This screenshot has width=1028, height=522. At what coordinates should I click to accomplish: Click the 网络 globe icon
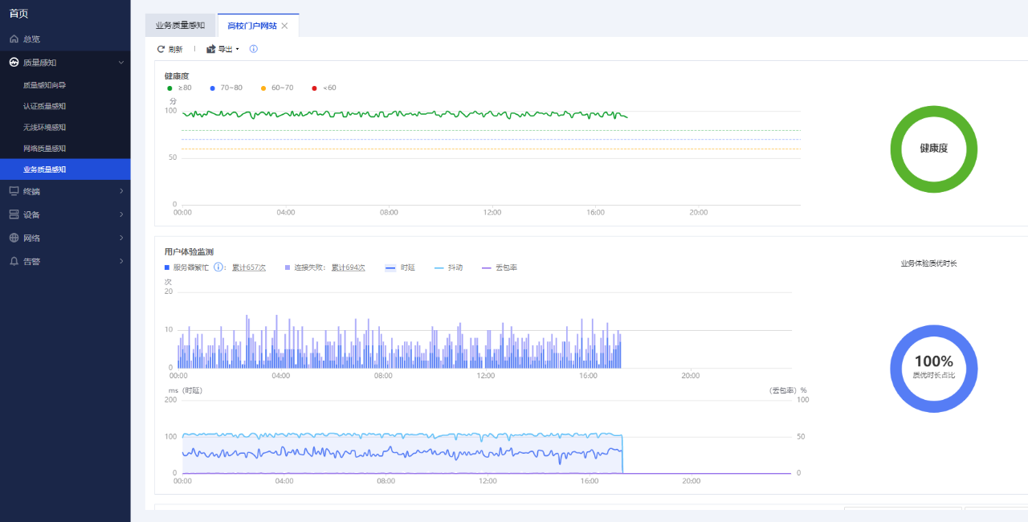(14, 238)
